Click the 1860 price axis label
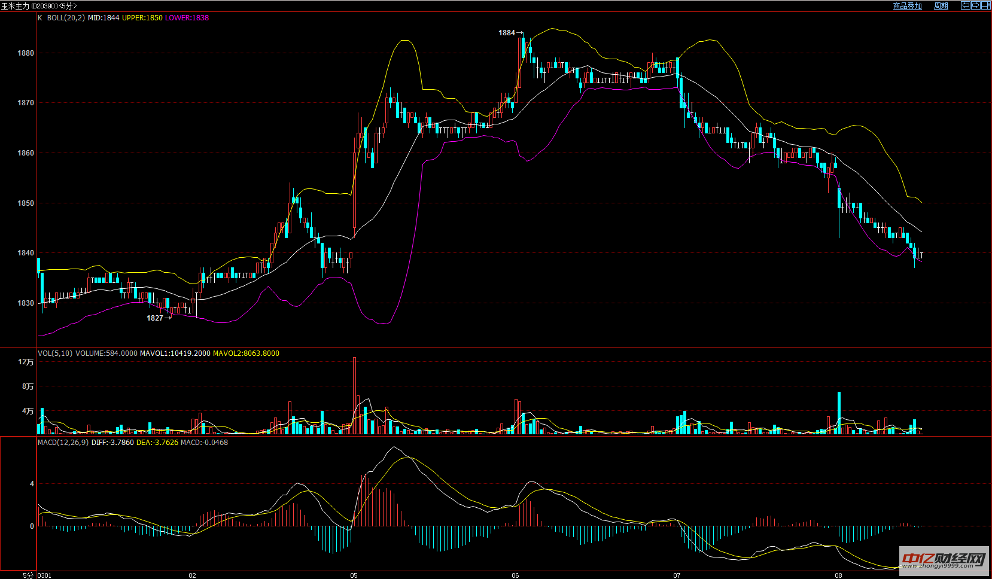The width and height of the screenshot is (992, 579). click(x=26, y=153)
